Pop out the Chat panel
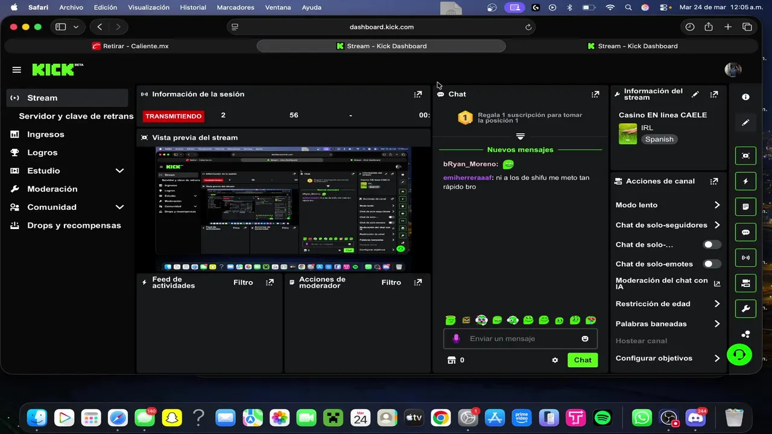 coord(595,94)
